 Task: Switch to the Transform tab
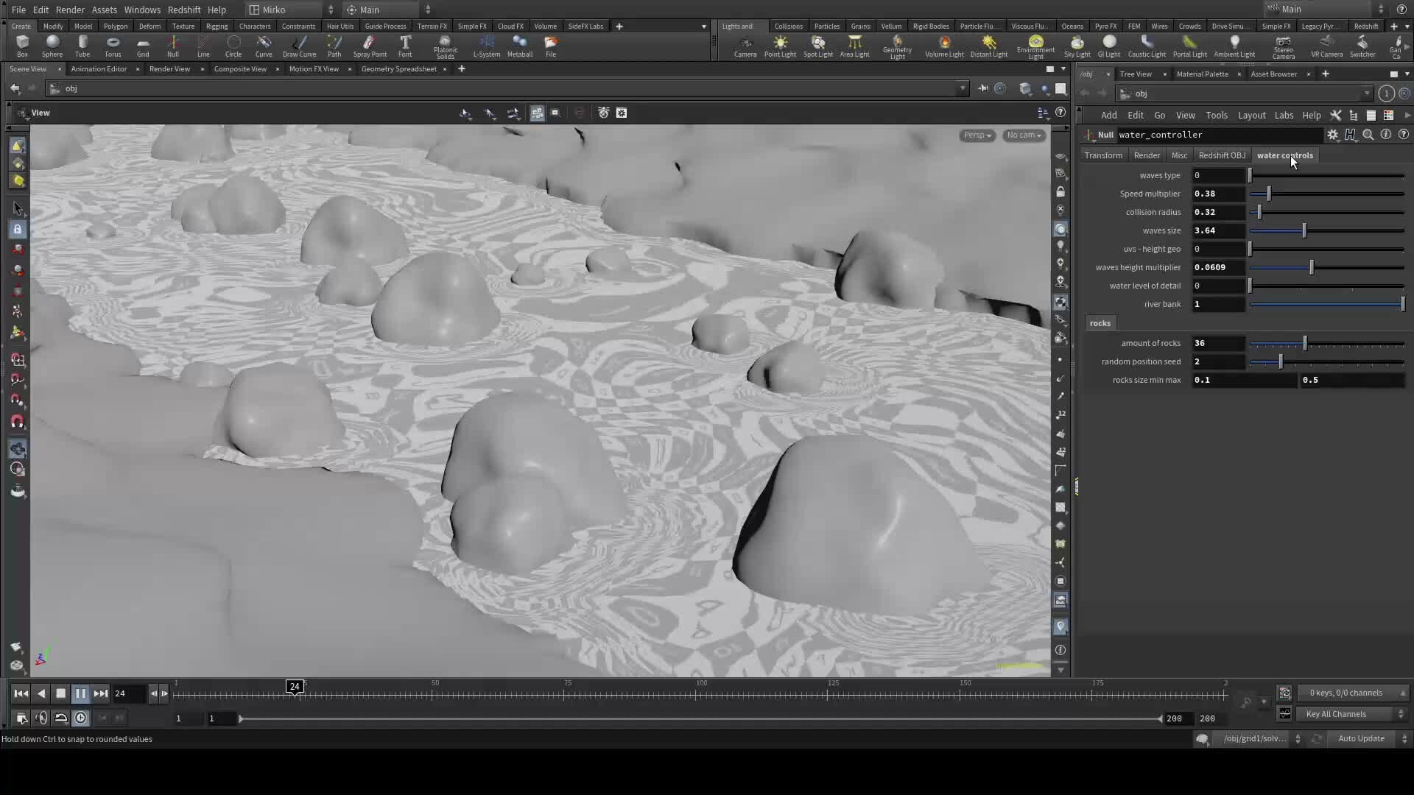1102,155
